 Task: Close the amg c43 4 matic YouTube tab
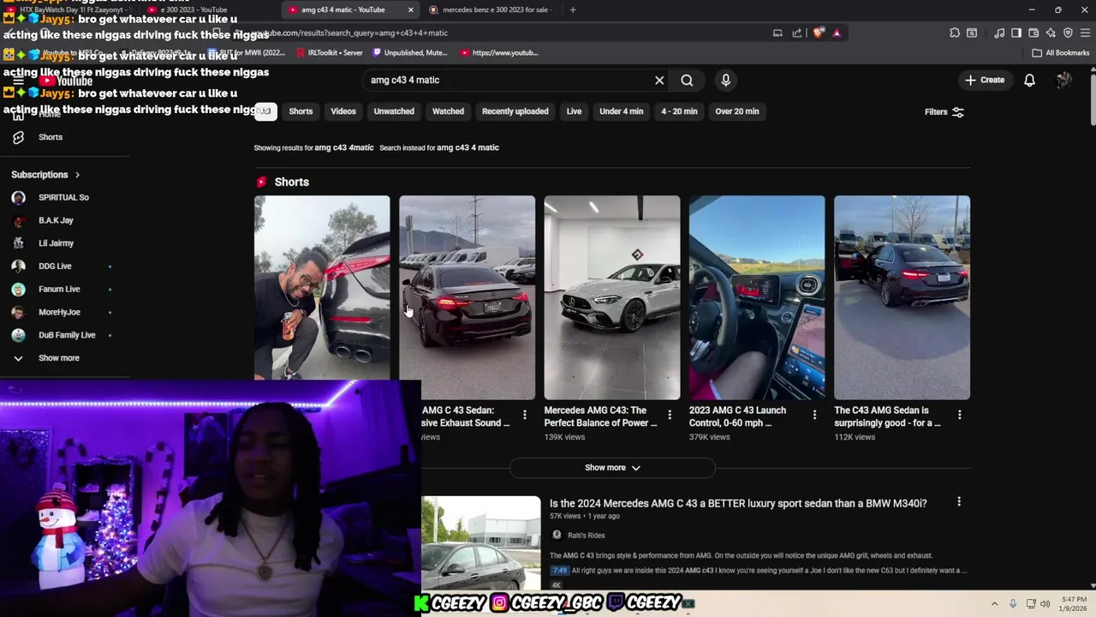tap(411, 9)
